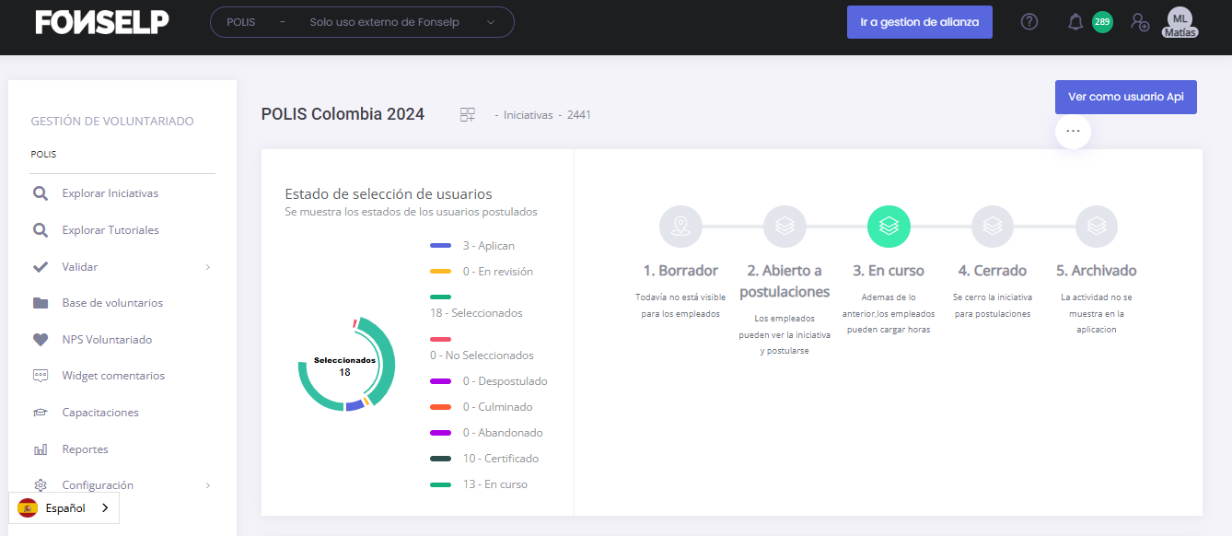Select the Explorar Iniciativas magnifying glass icon
This screenshot has height=536, width=1232.
[x=41, y=192]
